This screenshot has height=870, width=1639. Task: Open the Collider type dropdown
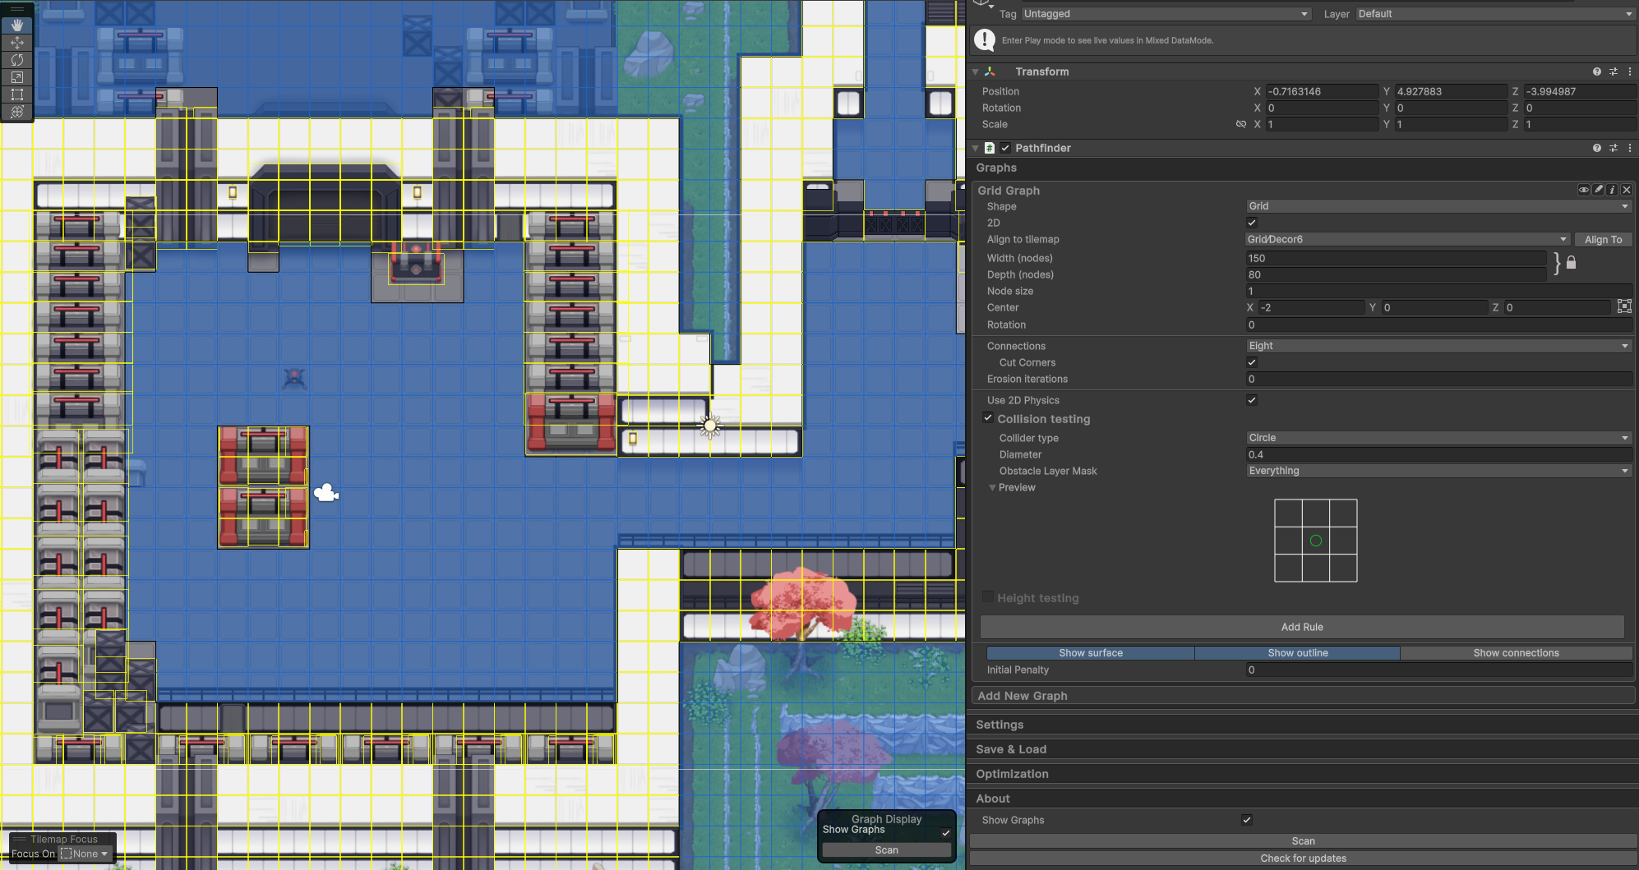click(1438, 438)
